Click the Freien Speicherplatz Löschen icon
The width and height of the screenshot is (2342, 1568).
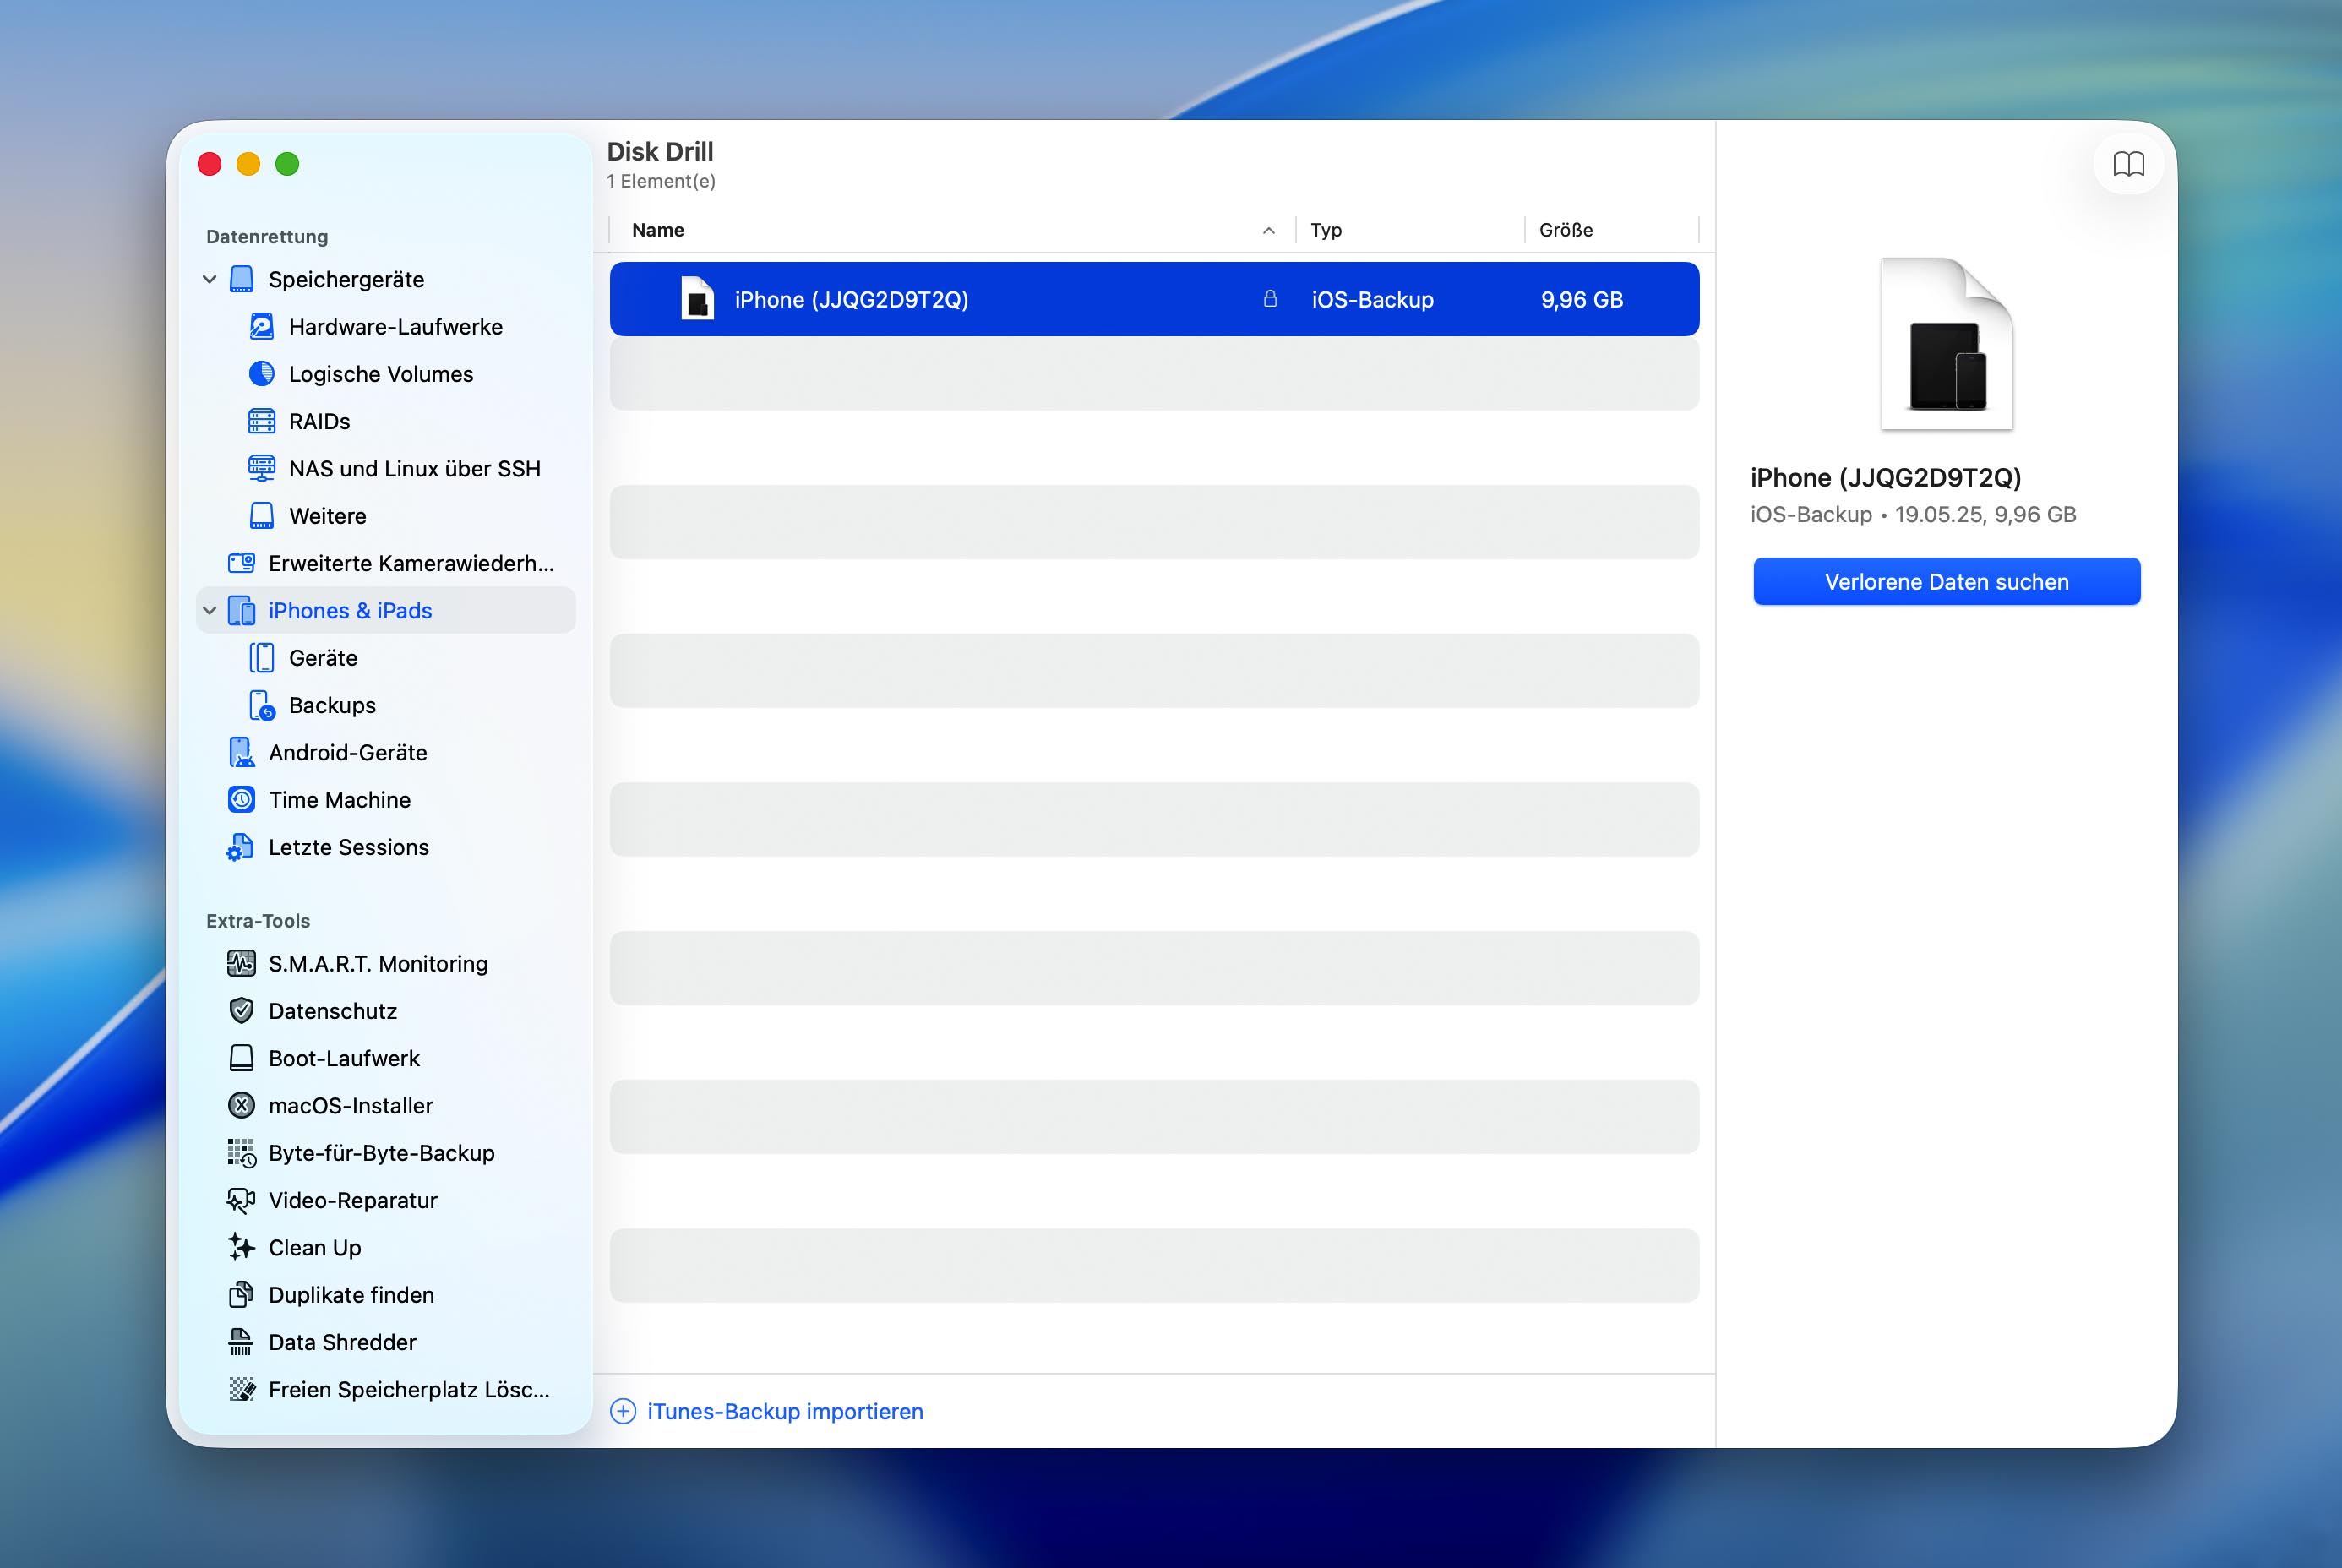pos(241,1389)
